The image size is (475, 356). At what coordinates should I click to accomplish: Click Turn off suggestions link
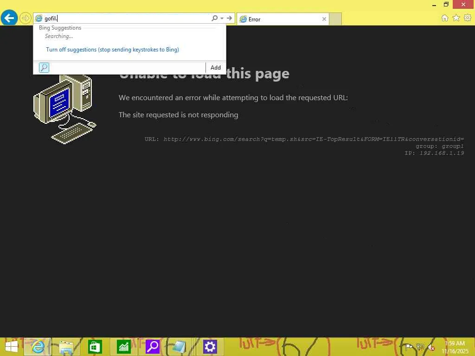[112, 49]
